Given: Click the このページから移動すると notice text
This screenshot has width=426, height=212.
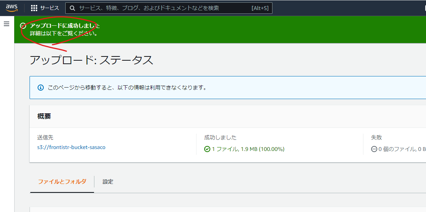Looking at the screenshot, I should click(x=127, y=88).
